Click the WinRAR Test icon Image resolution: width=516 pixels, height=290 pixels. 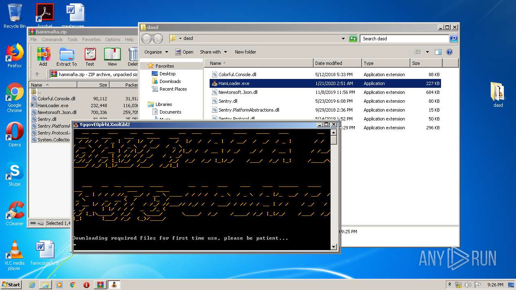tap(90, 56)
